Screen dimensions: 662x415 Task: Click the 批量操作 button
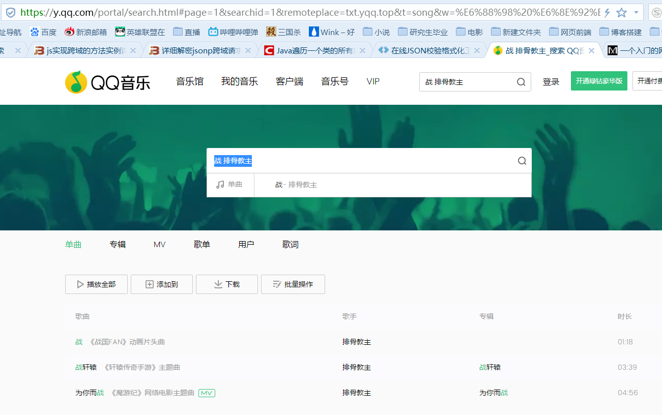[293, 284]
